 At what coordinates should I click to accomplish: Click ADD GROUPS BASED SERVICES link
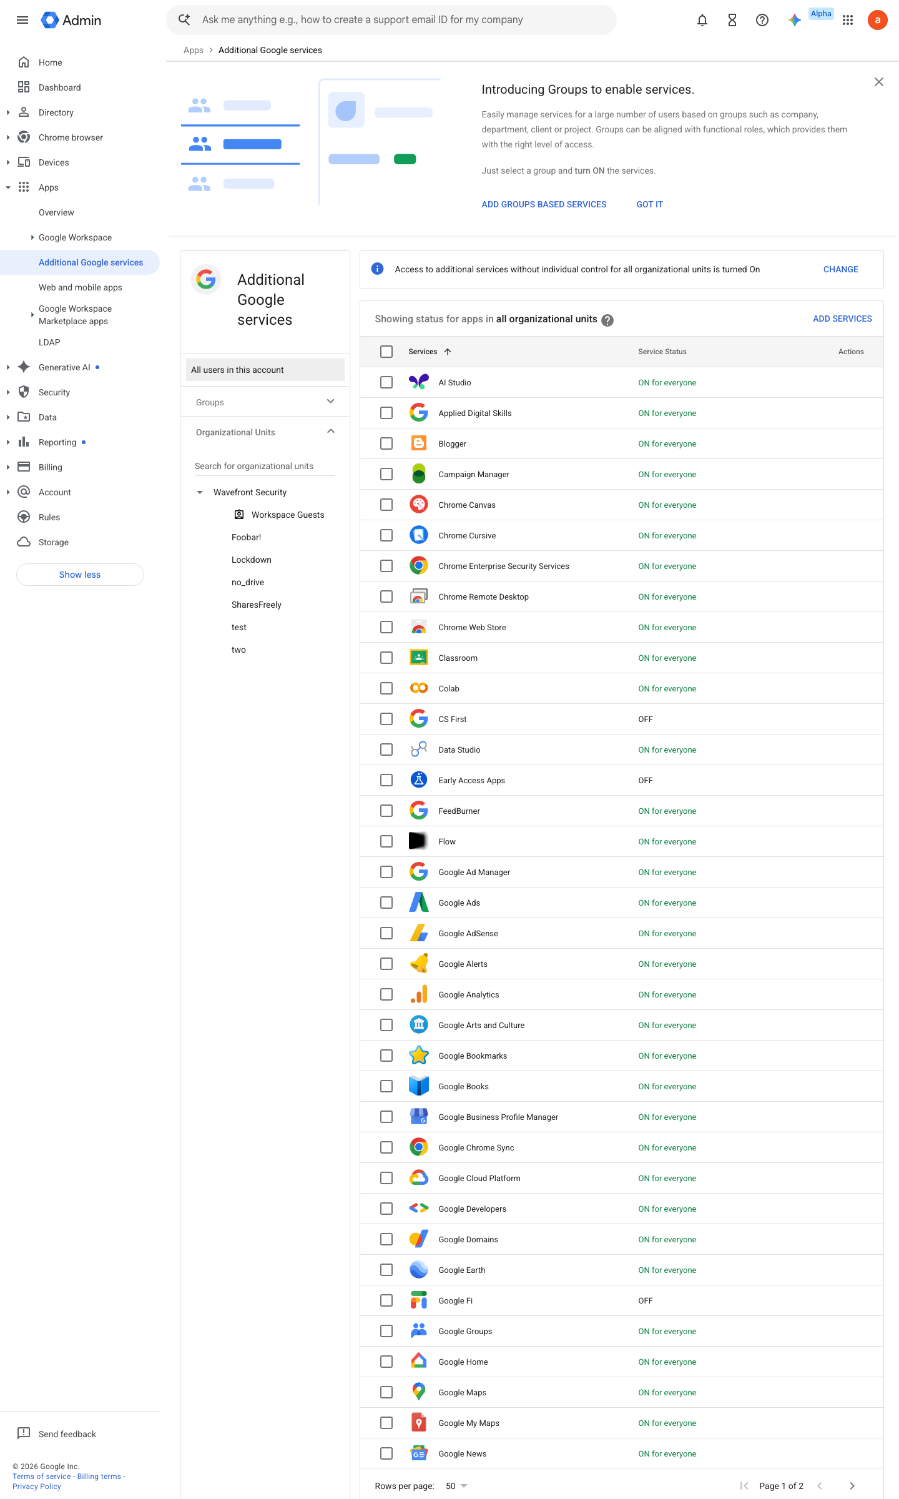(544, 204)
